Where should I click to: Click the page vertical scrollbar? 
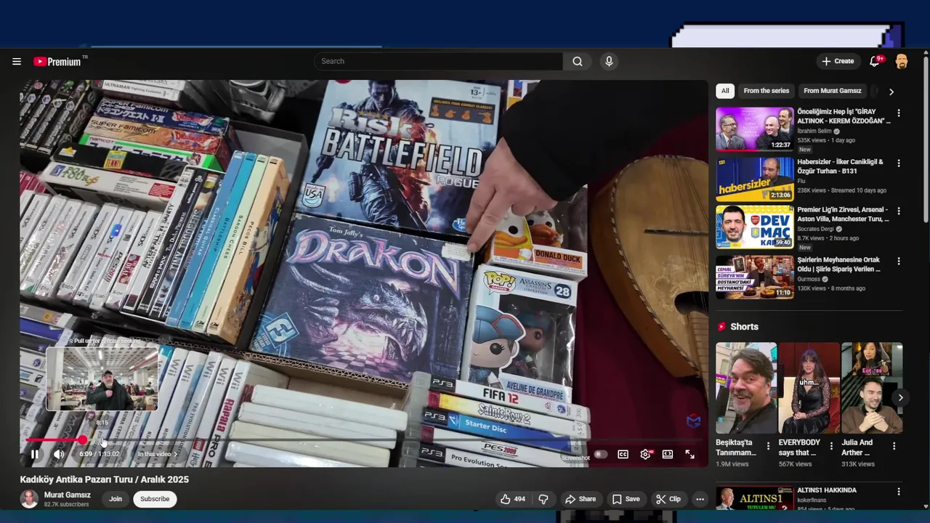926,138
